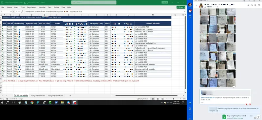Open Google Chrome from the taskbar

[x=32, y=103]
